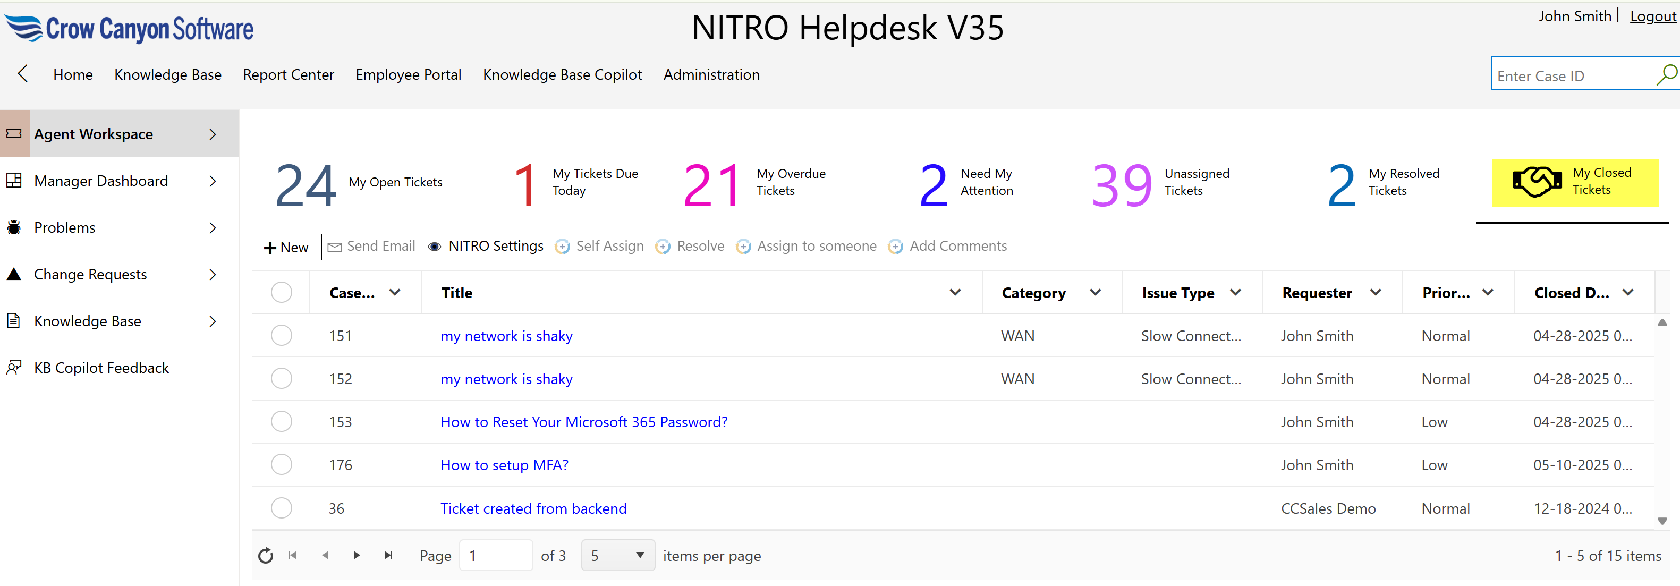Open the 'How to setup MFA?' ticket link

pos(504,465)
